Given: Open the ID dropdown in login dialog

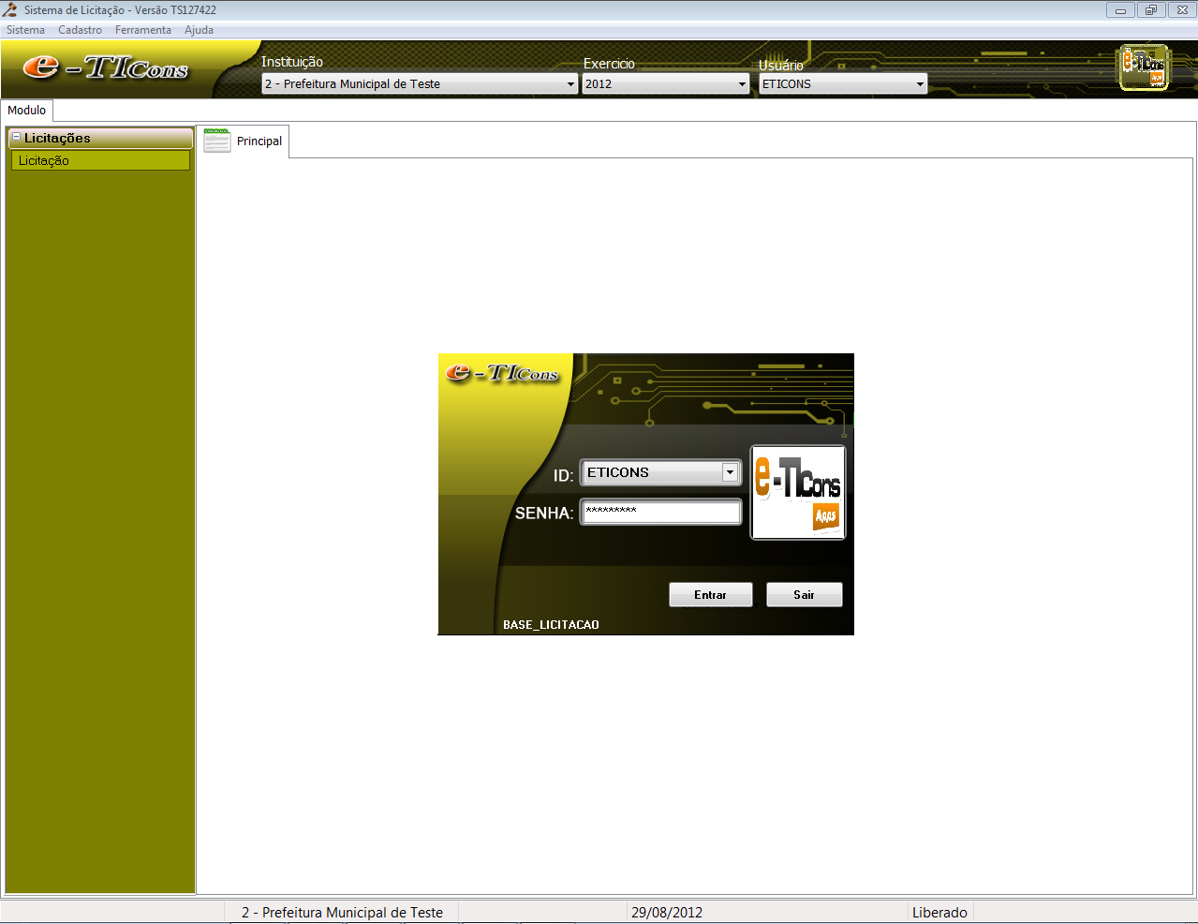Looking at the screenshot, I should point(730,473).
